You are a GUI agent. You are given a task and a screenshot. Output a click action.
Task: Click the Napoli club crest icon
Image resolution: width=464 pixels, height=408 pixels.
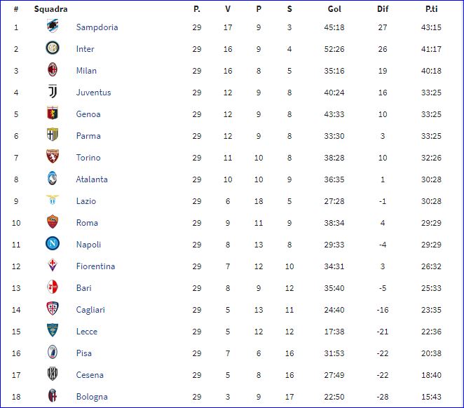click(x=53, y=243)
